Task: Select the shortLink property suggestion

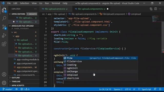Action: pos(100,78)
